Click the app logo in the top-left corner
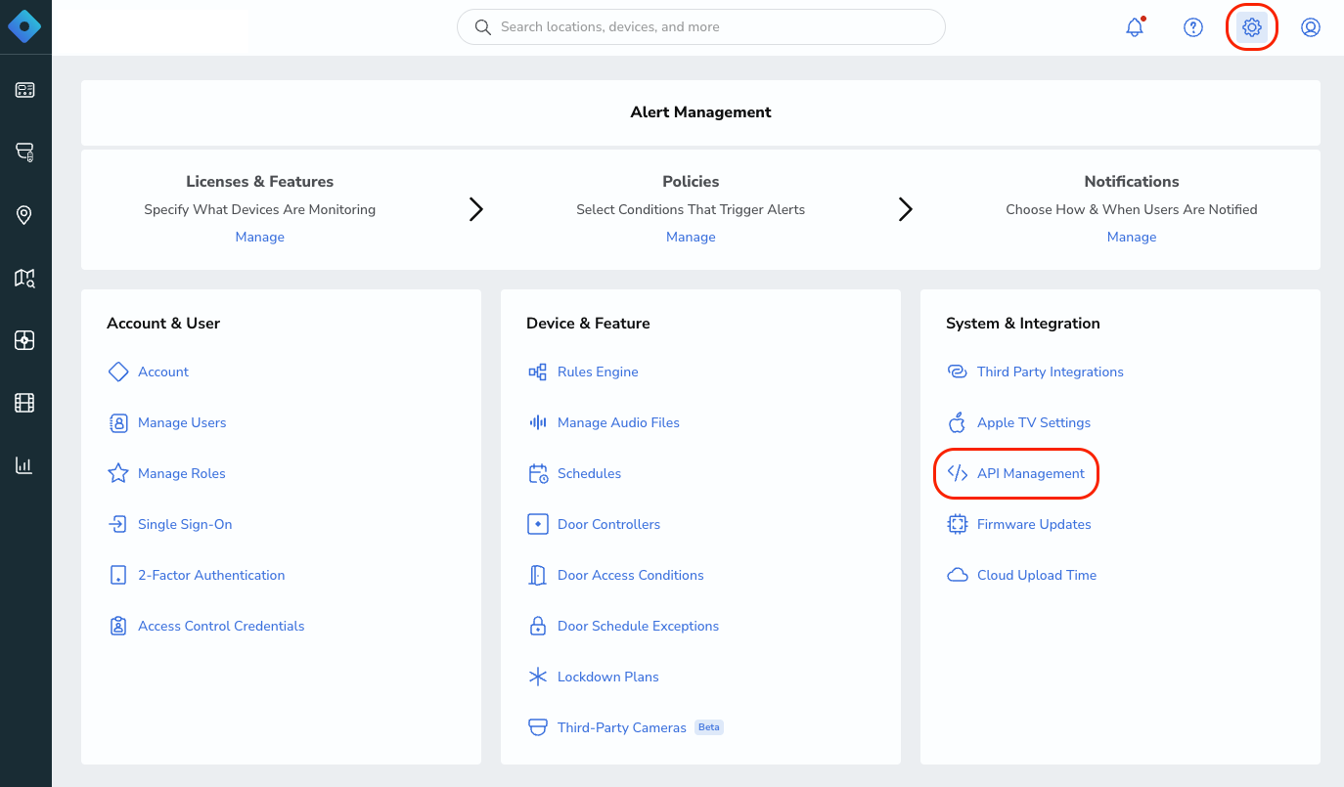Viewport: 1344px width, 787px height. coord(24,26)
